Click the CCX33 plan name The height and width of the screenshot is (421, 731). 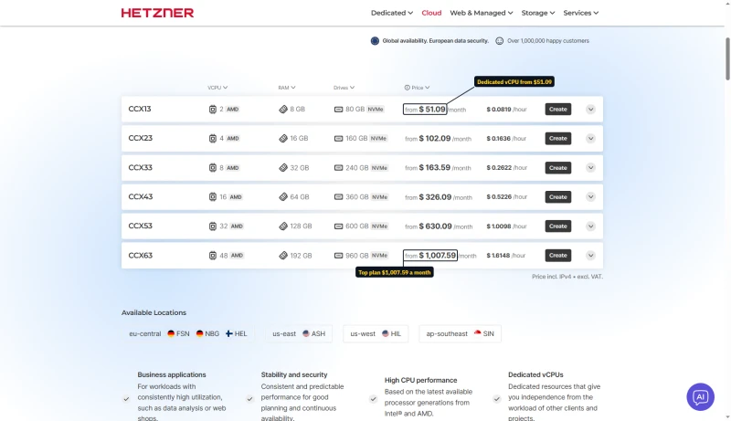(x=141, y=168)
